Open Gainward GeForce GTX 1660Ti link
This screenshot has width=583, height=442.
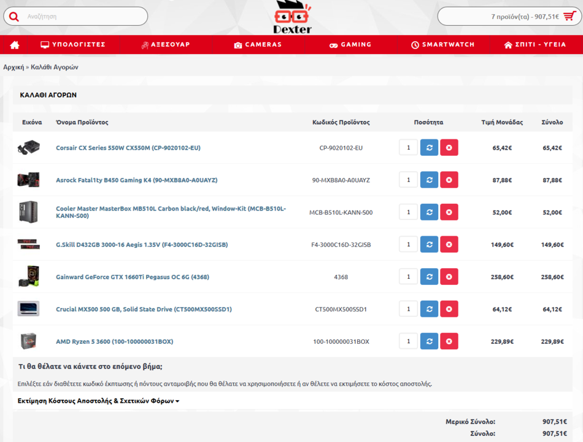pos(133,277)
